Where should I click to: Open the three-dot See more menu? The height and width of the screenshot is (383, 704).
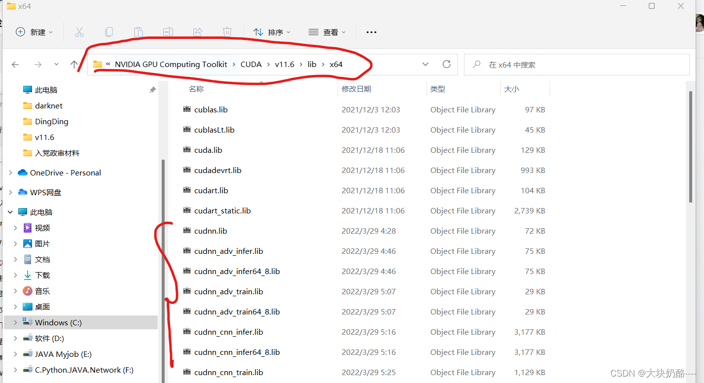371,32
